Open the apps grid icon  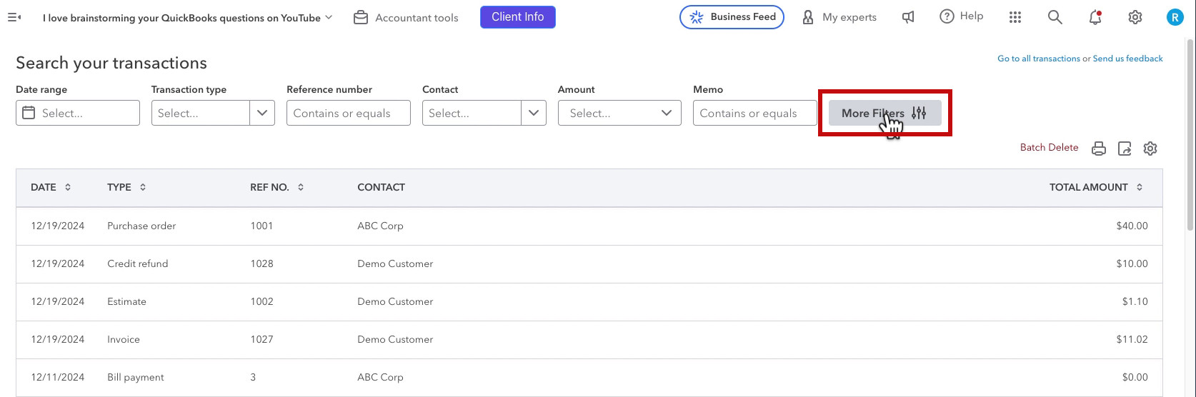tap(1015, 17)
